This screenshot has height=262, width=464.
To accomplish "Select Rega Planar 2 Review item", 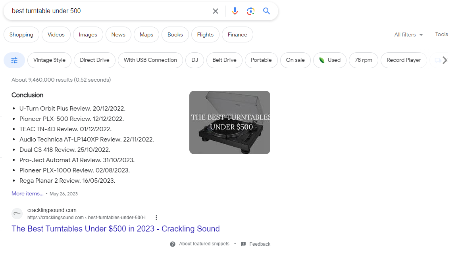I will [x=67, y=181].
